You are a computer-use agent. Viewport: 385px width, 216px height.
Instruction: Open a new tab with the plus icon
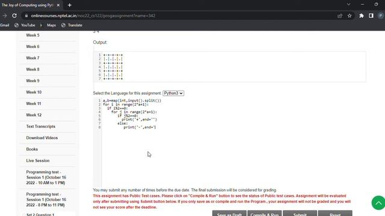[70, 5]
